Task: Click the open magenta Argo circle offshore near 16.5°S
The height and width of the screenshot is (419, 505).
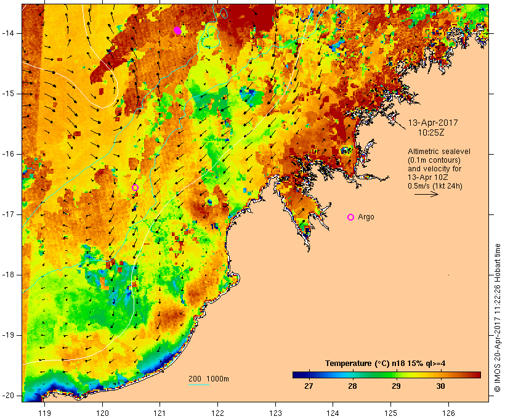Action: point(135,187)
